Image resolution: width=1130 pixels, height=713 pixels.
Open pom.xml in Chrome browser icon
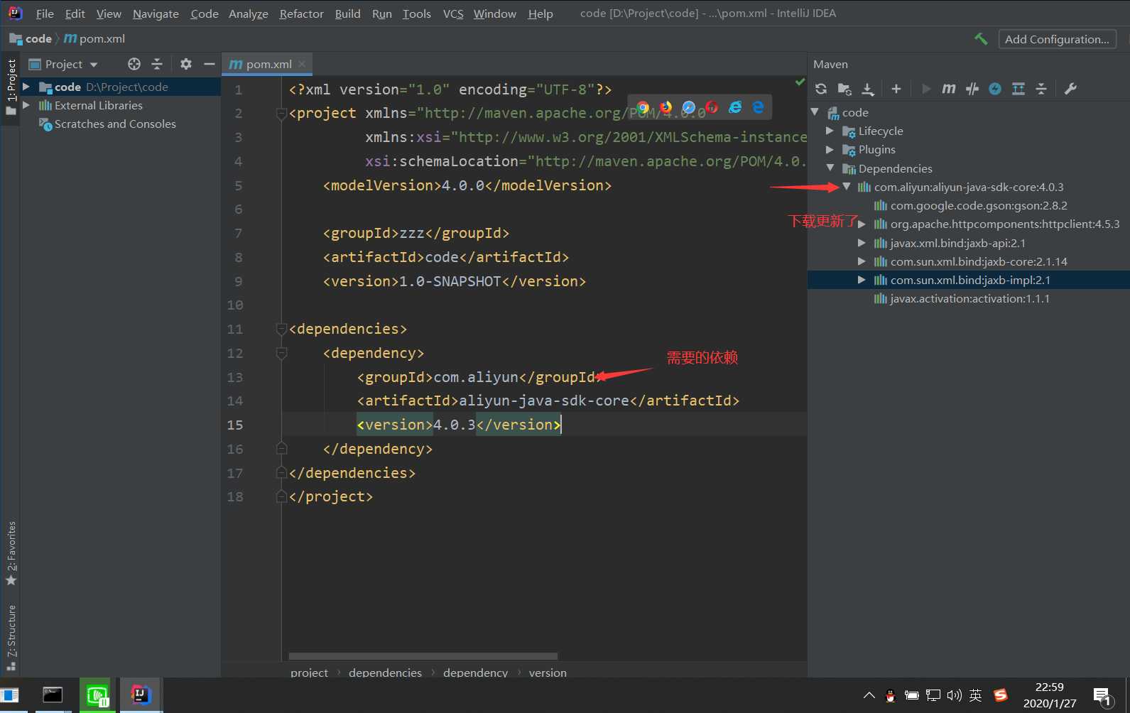pos(643,107)
